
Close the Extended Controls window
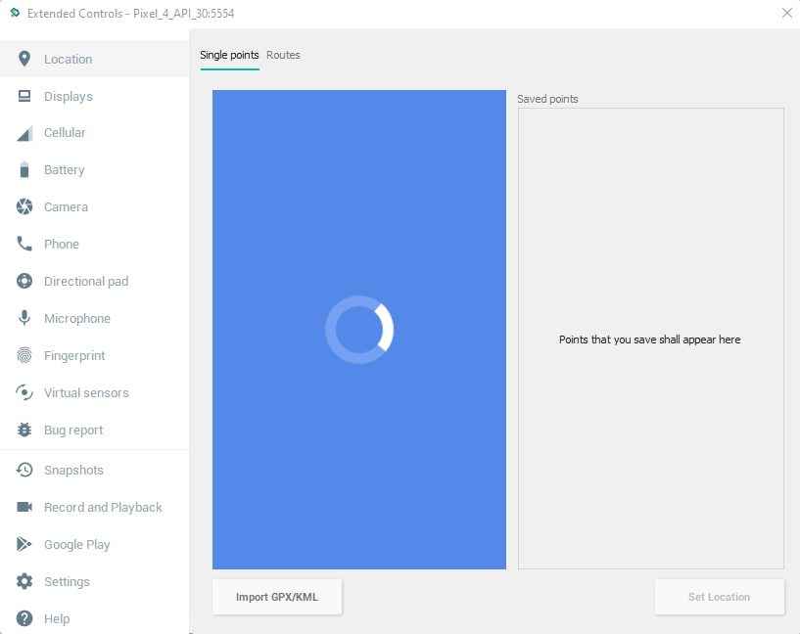click(x=786, y=13)
